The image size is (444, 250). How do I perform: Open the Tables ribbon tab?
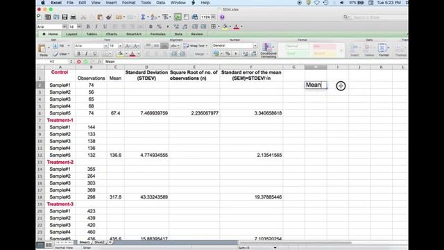pos(92,34)
